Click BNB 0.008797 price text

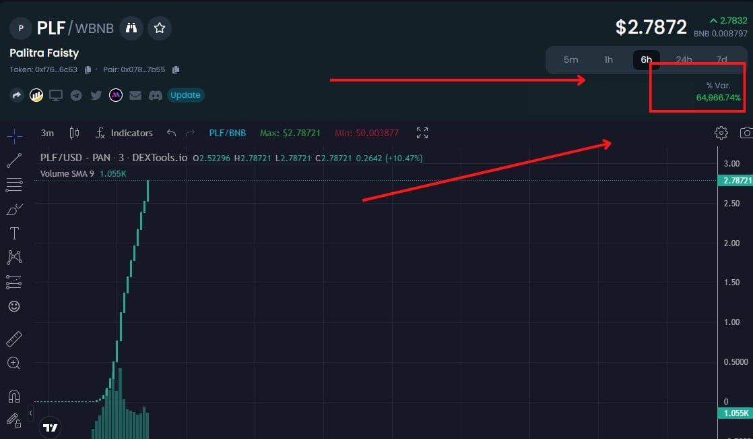(x=721, y=34)
